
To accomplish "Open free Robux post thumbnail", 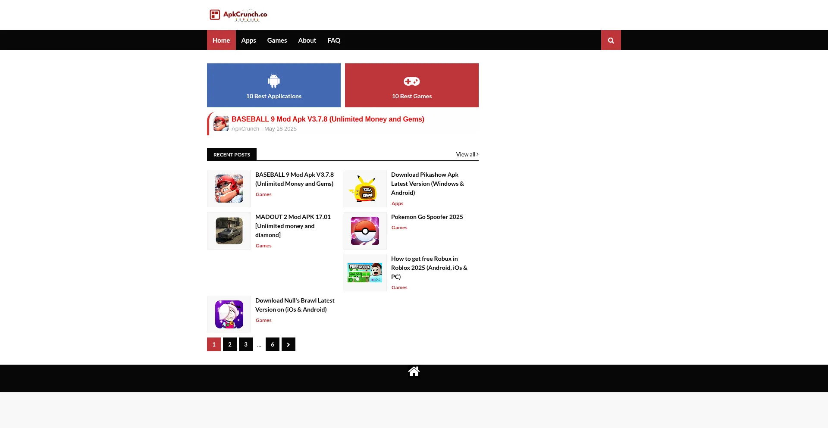I will pyautogui.click(x=365, y=272).
